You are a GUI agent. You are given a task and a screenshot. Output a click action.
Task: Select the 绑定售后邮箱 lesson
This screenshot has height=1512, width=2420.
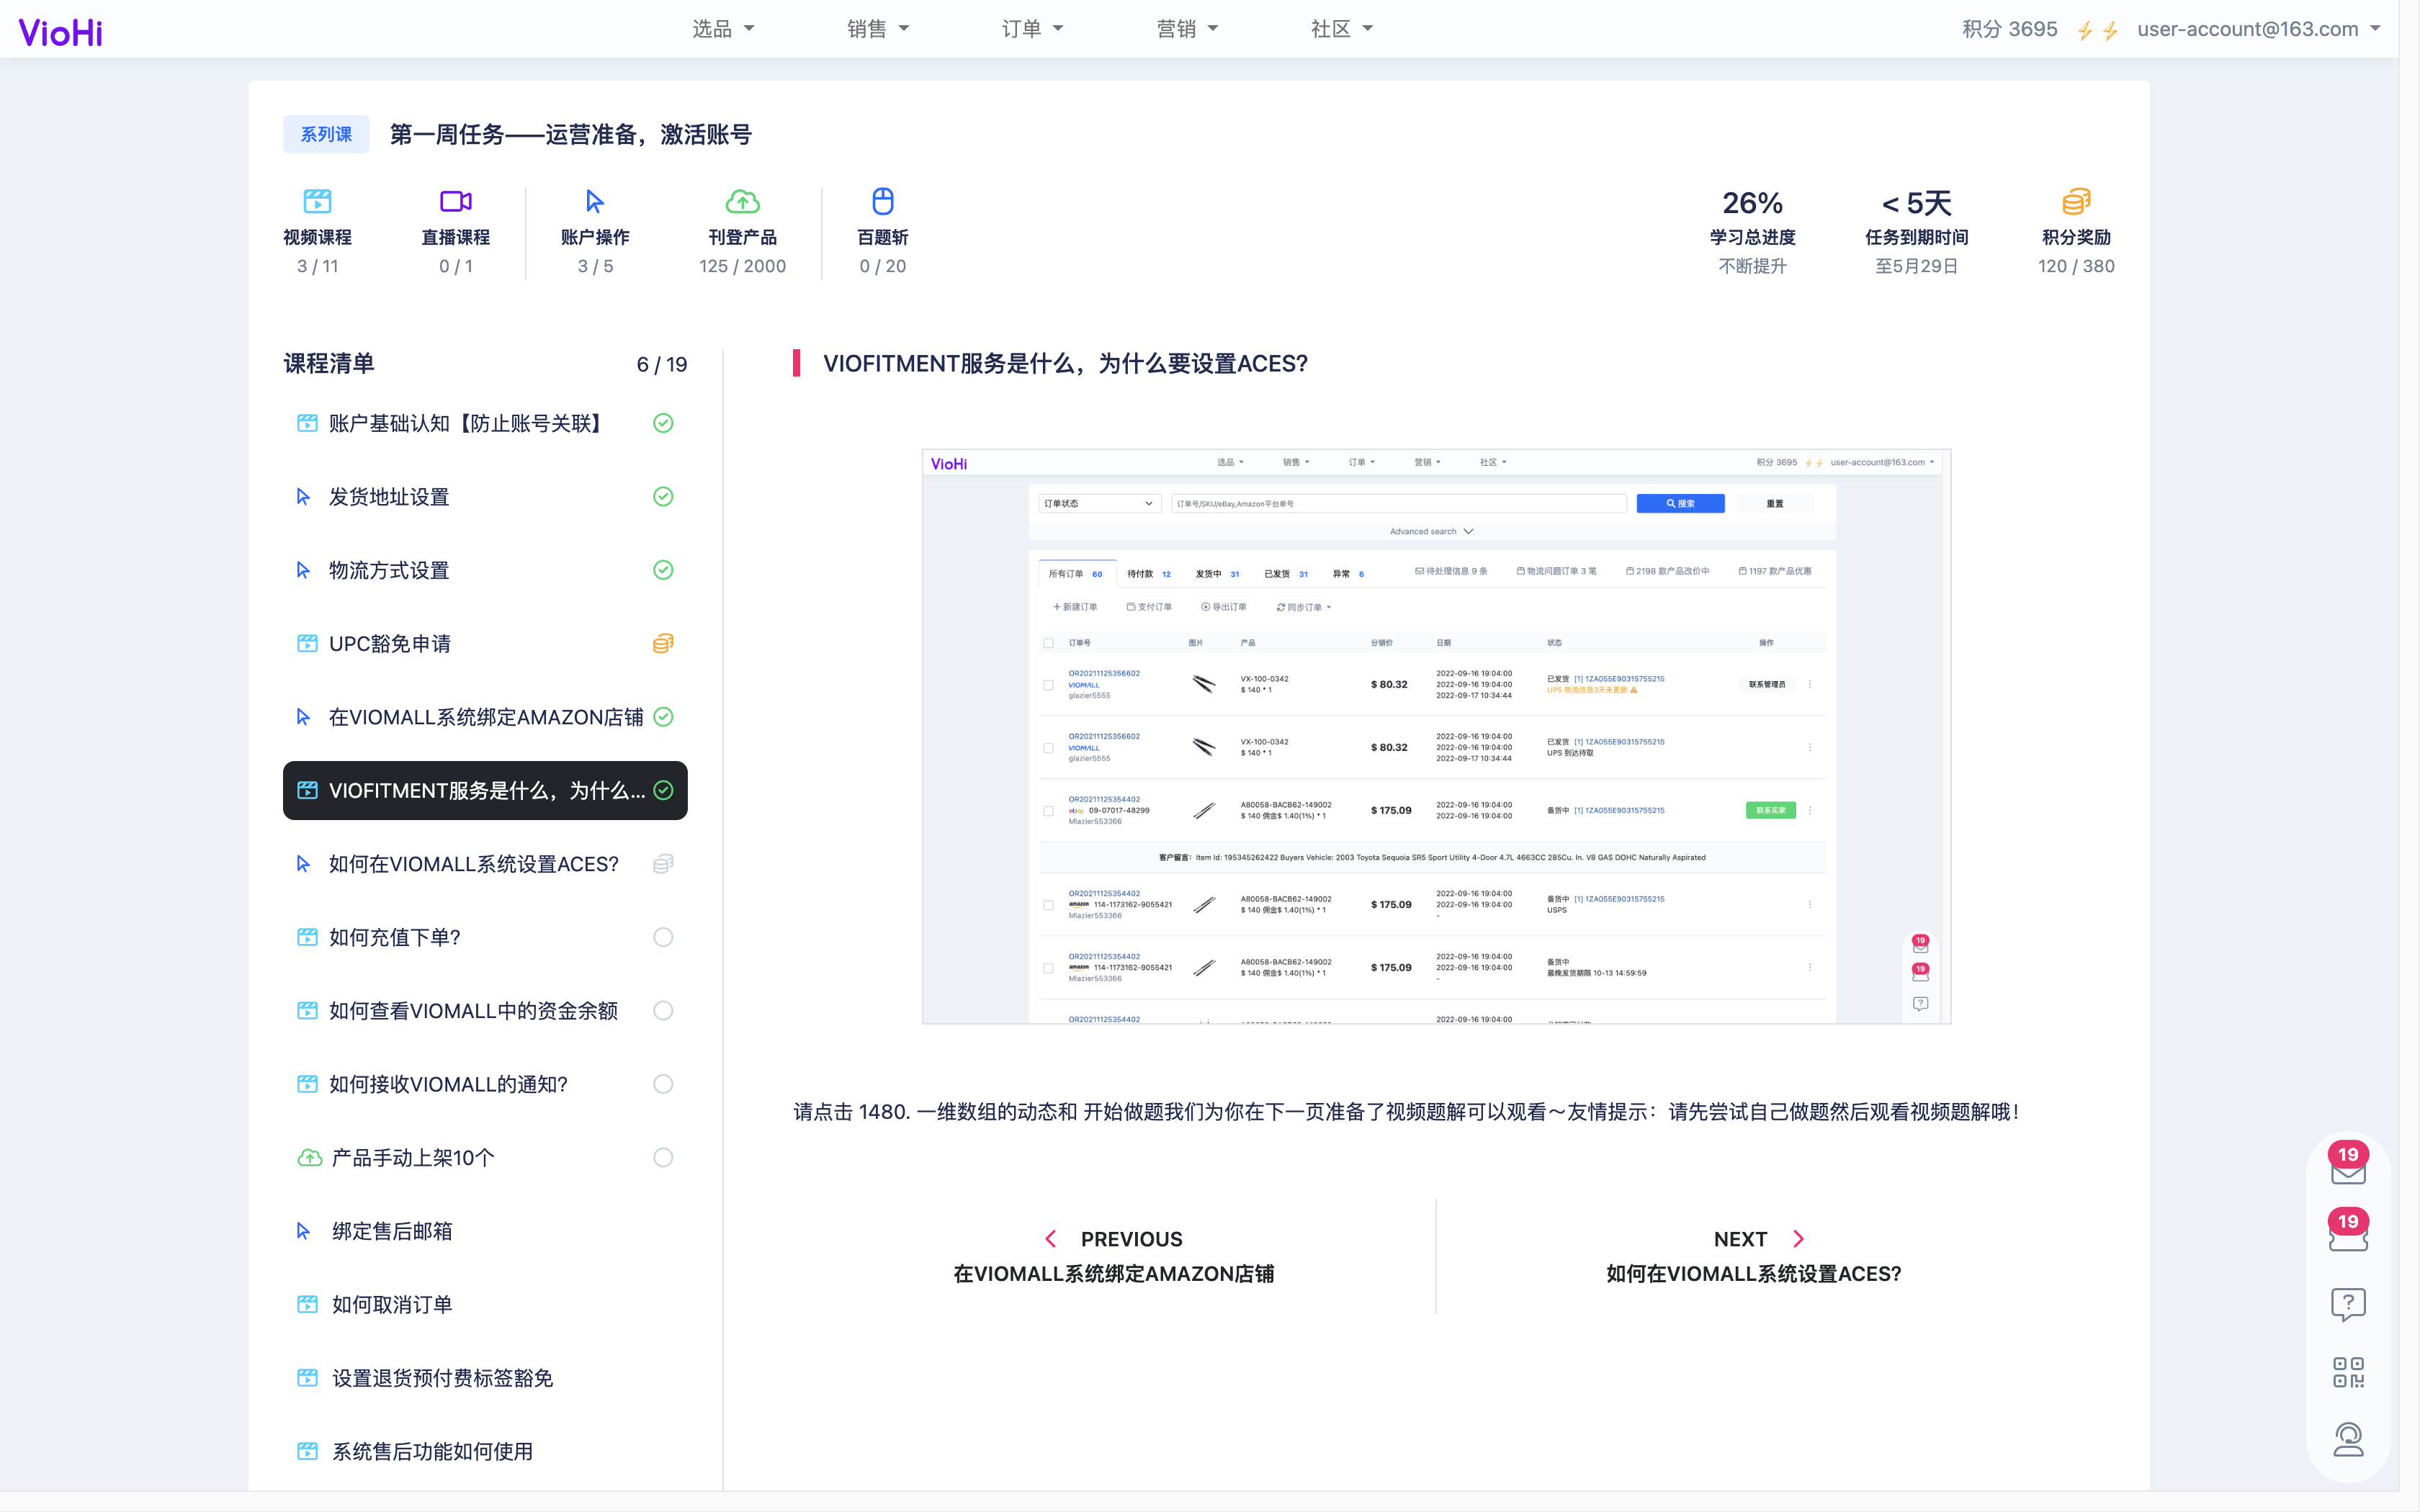click(x=485, y=1230)
